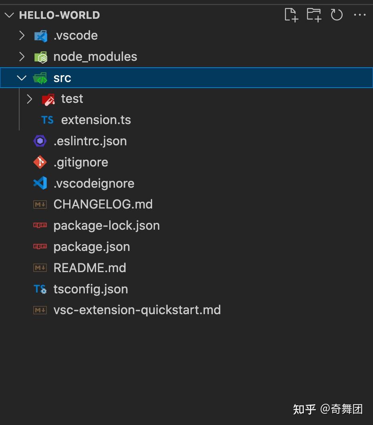The height and width of the screenshot is (425, 373).
Task: Open the extension.ts file
Action: click(x=96, y=120)
